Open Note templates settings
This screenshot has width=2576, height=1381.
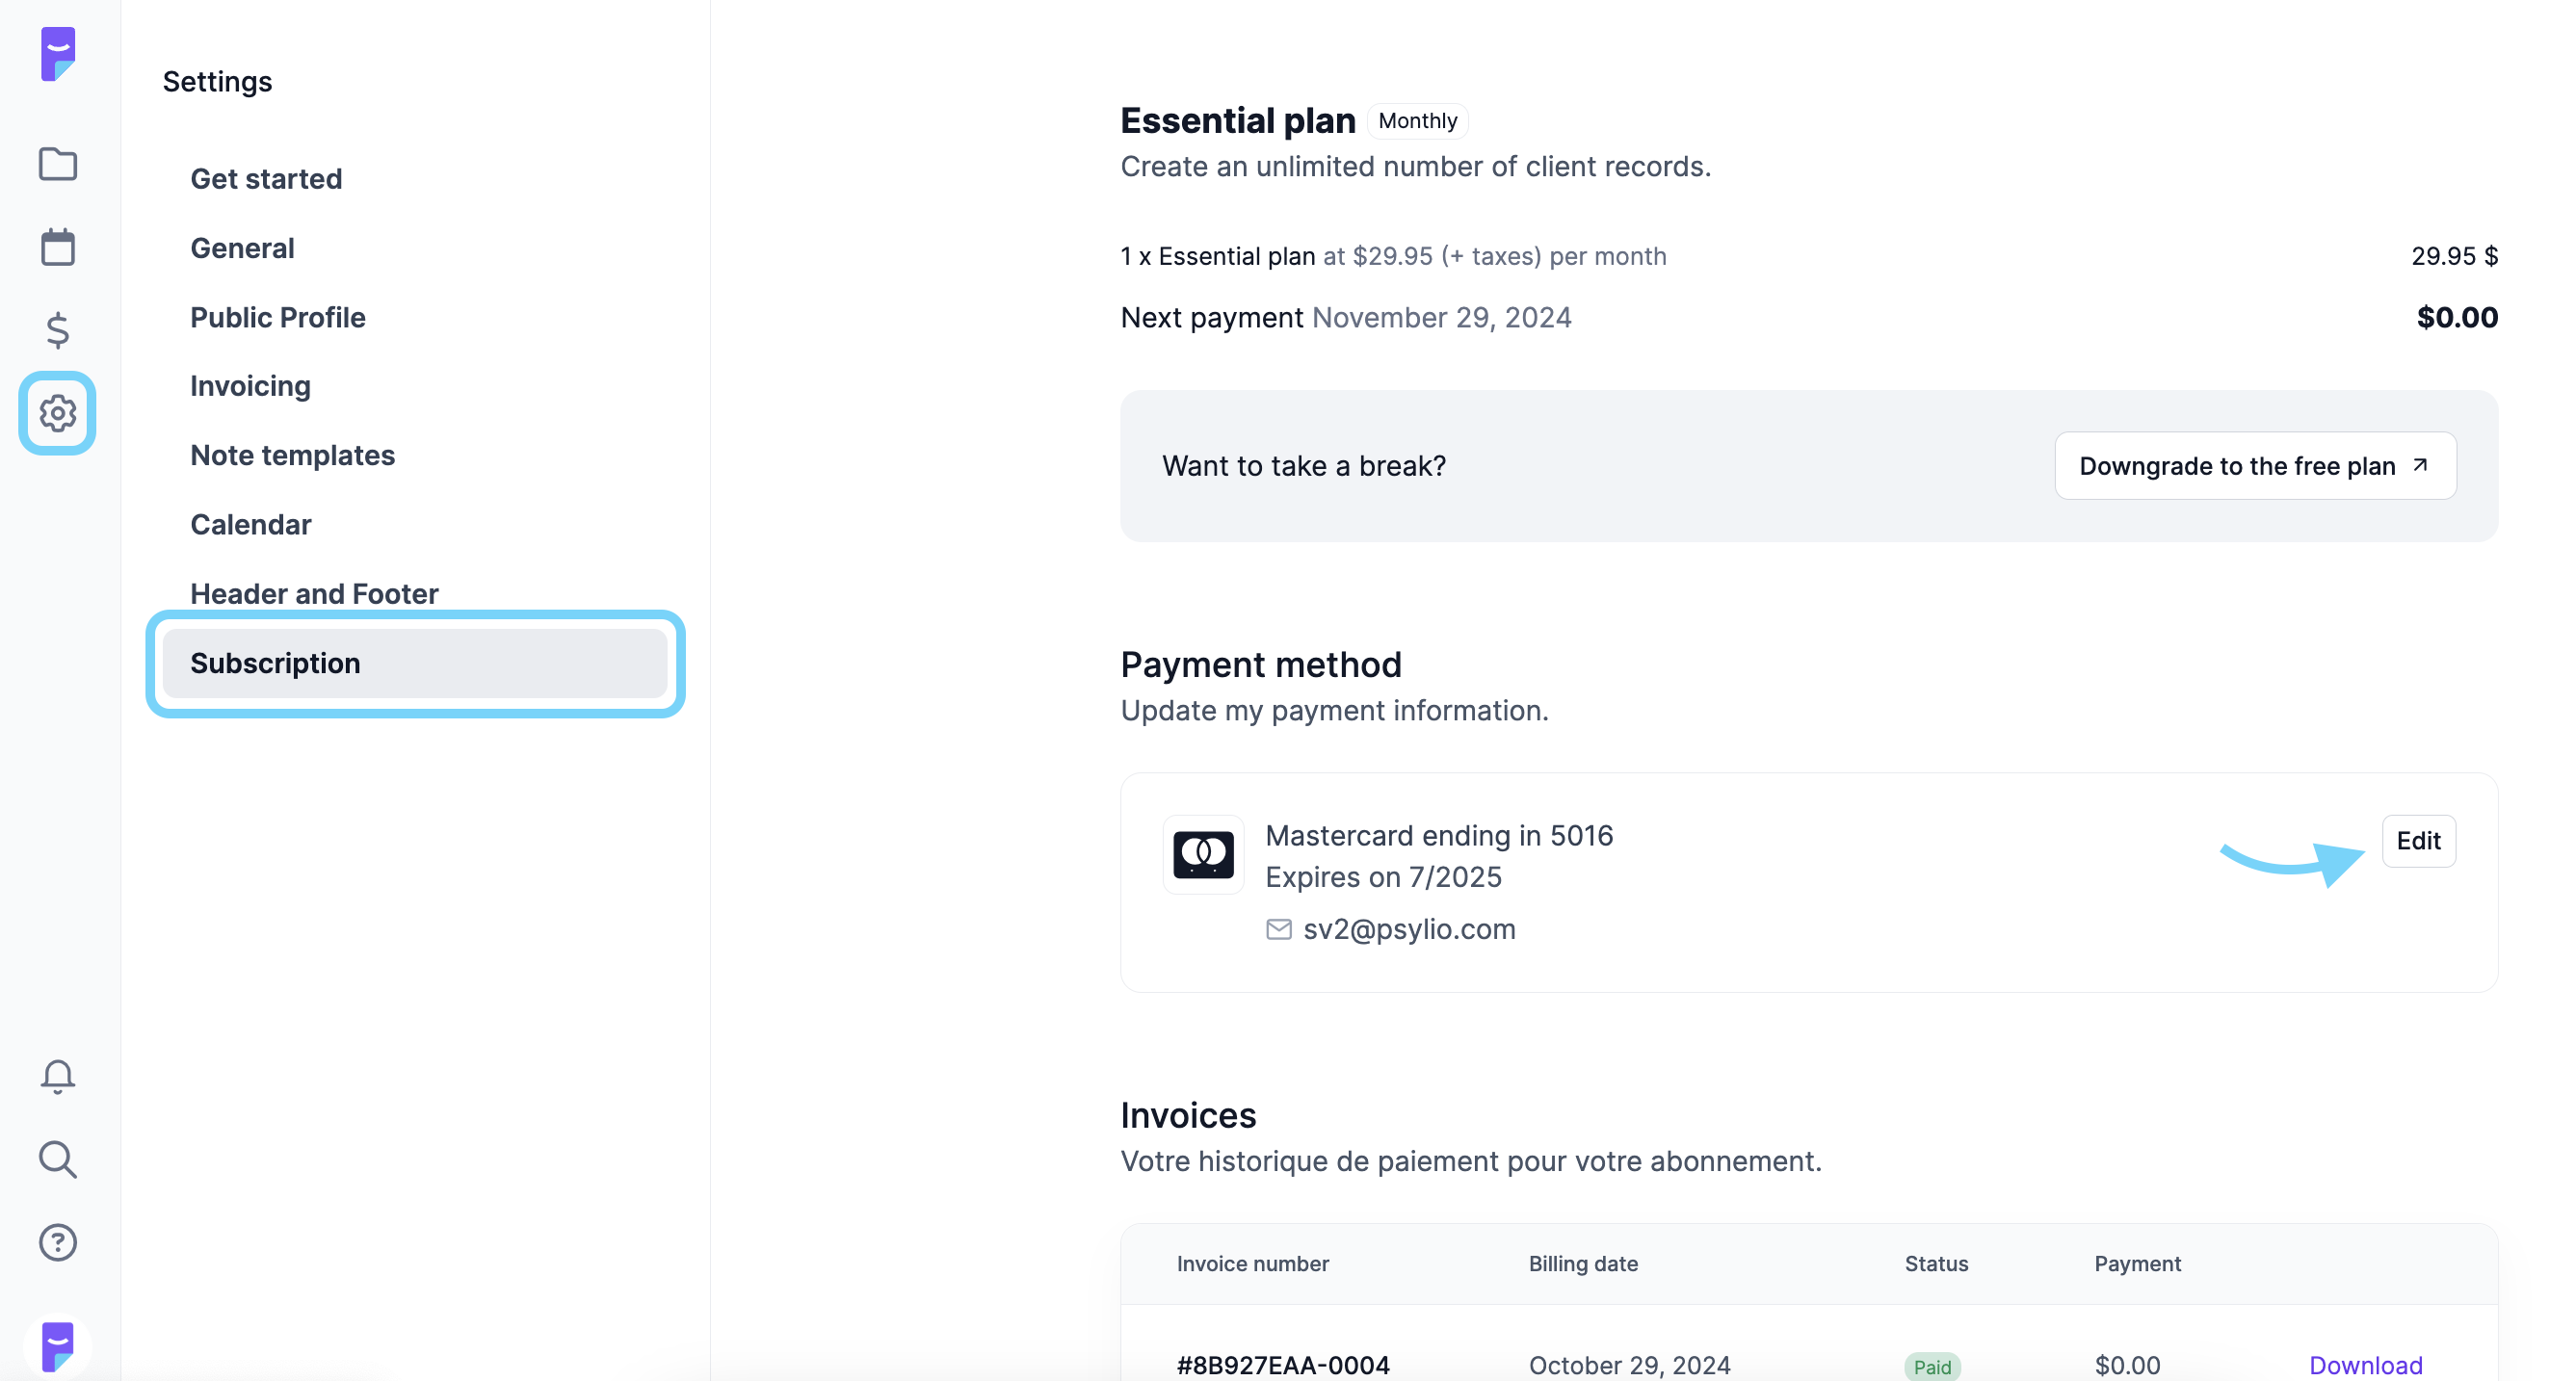(292, 456)
